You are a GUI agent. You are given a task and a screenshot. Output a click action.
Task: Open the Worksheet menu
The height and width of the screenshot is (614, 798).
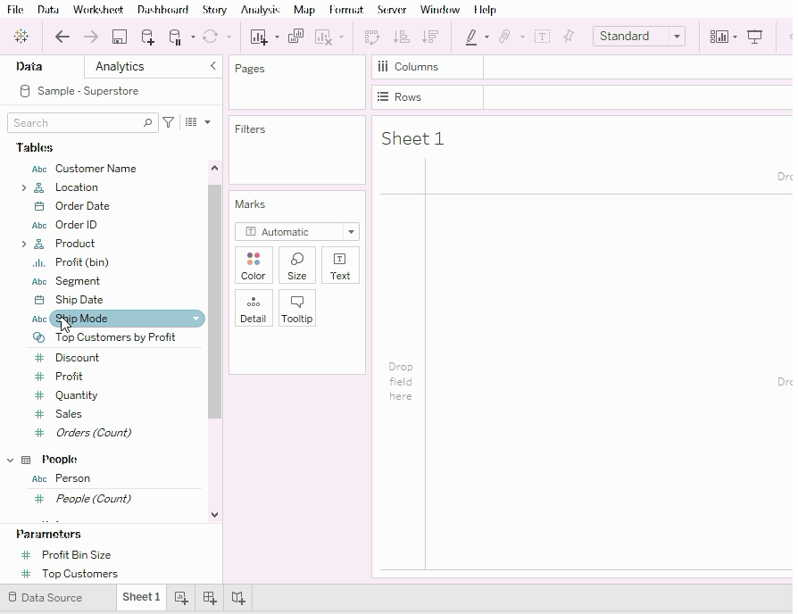pyautogui.click(x=97, y=10)
